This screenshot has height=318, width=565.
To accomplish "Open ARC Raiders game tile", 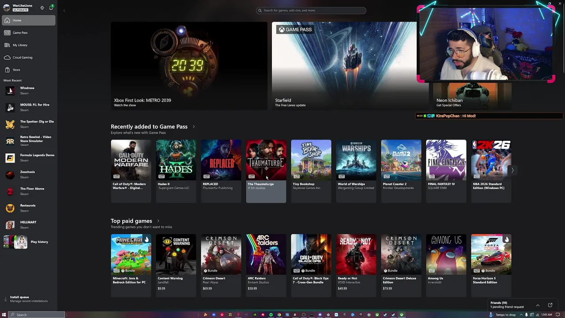I will click(266, 265).
